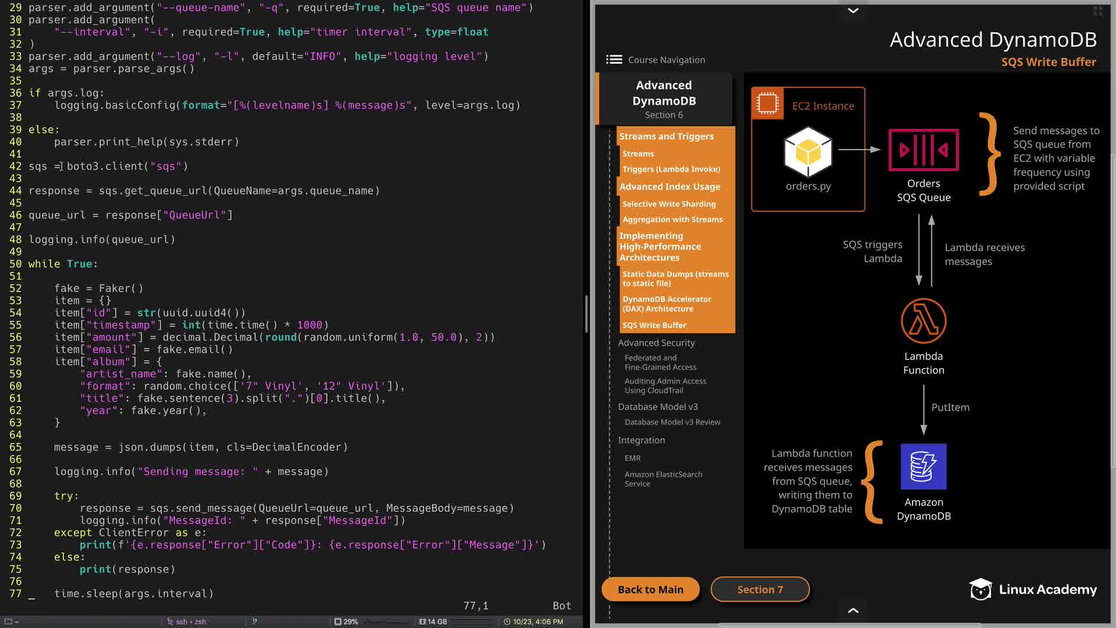Click the orders.py cube icon
The height and width of the screenshot is (628, 1116).
click(808, 152)
